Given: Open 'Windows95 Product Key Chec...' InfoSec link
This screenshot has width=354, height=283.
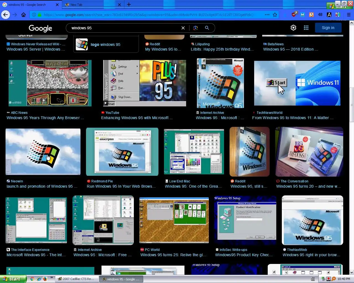Looking at the screenshot, I should point(244,255).
